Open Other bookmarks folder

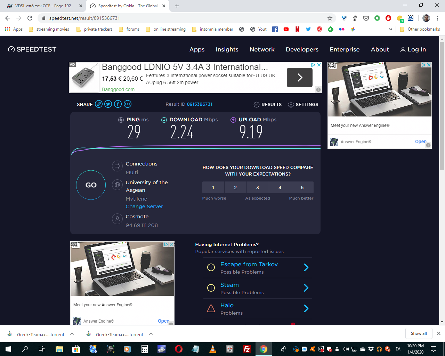click(420, 29)
